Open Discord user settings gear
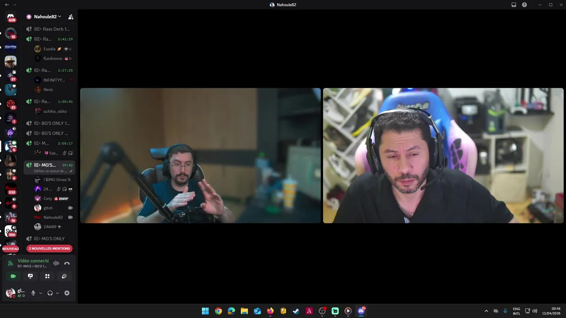 [x=67, y=293]
